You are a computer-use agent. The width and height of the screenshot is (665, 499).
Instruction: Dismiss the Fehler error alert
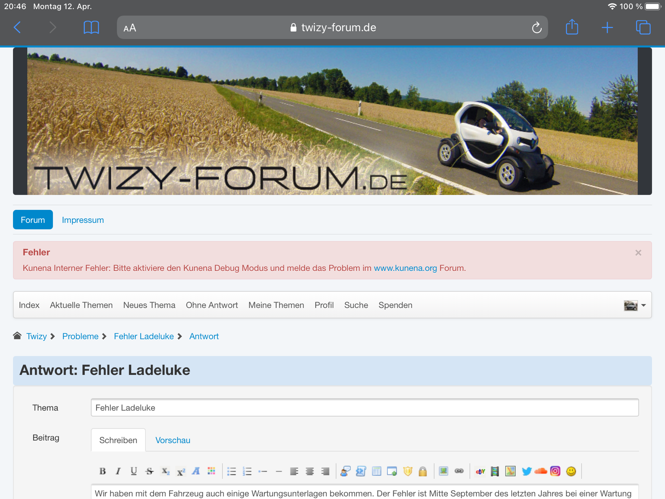click(x=638, y=253)
